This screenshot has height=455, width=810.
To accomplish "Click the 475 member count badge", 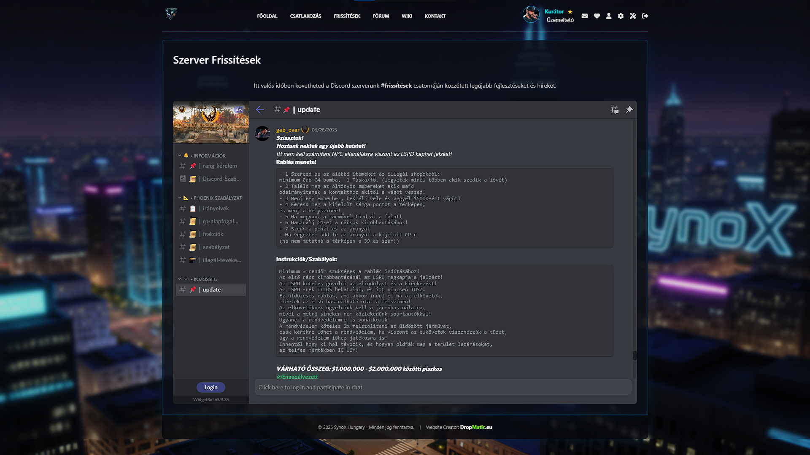I will pyautogui.click(x=239, y=110).
